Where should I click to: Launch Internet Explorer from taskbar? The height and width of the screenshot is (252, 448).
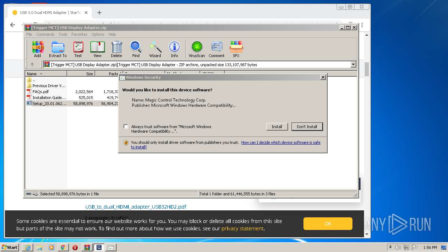click(28, 247)
